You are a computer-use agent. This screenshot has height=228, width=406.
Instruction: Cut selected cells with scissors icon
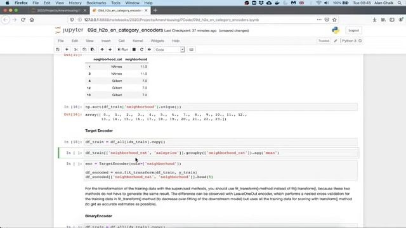tap(76, 49)
